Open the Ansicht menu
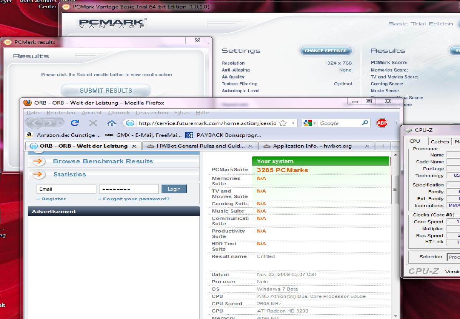 click(x=91, y=112)
